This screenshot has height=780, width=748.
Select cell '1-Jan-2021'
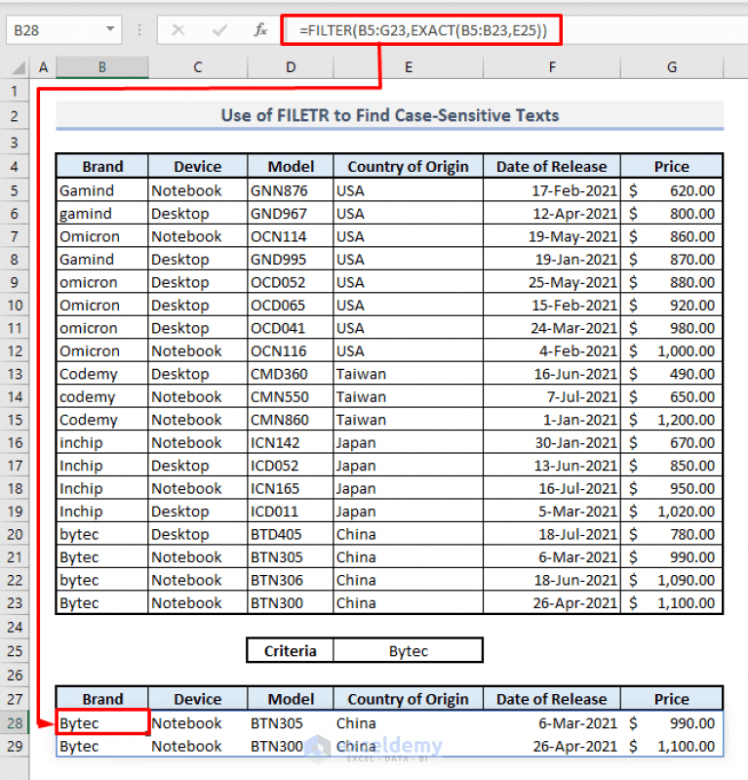pos(552,420)
